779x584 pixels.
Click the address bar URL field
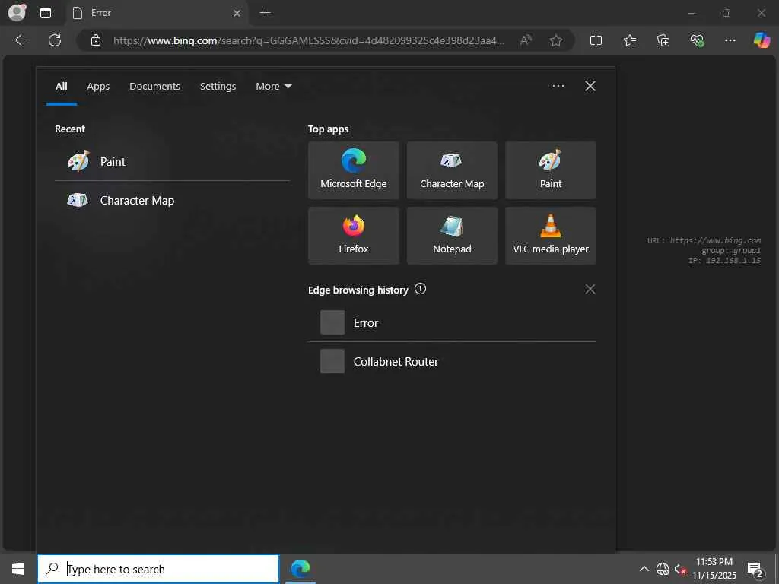(x=308, y=40)
